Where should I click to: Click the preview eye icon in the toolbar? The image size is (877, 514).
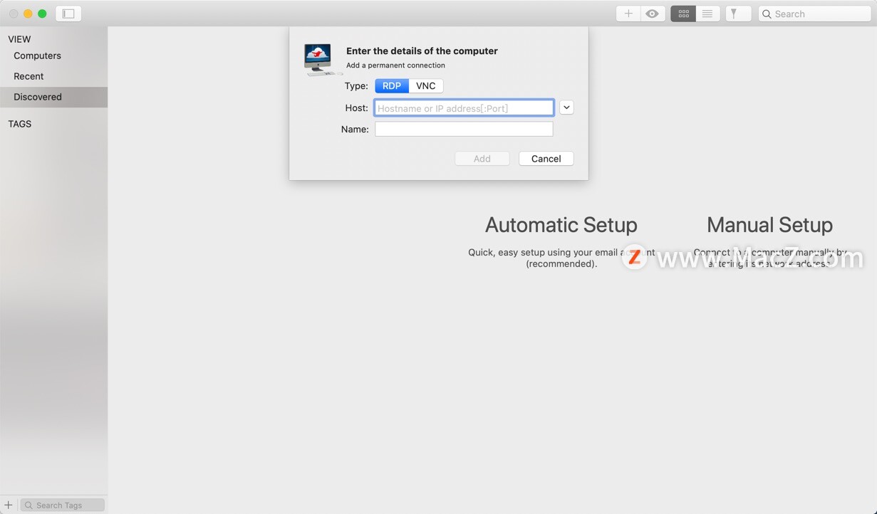652,13
